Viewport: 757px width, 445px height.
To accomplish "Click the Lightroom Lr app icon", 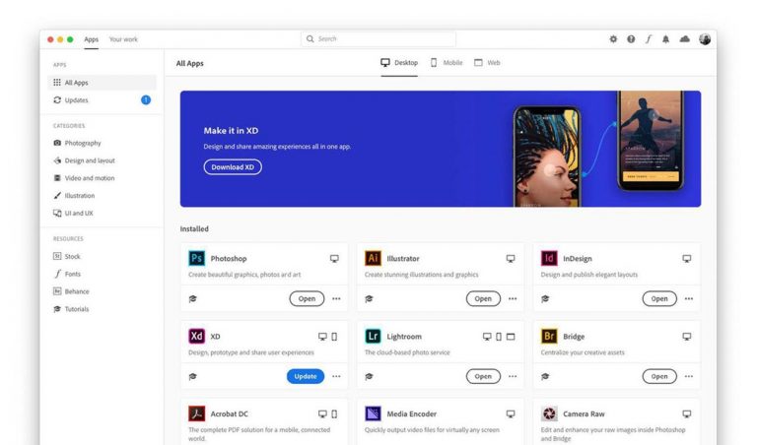I will [373, 336].
